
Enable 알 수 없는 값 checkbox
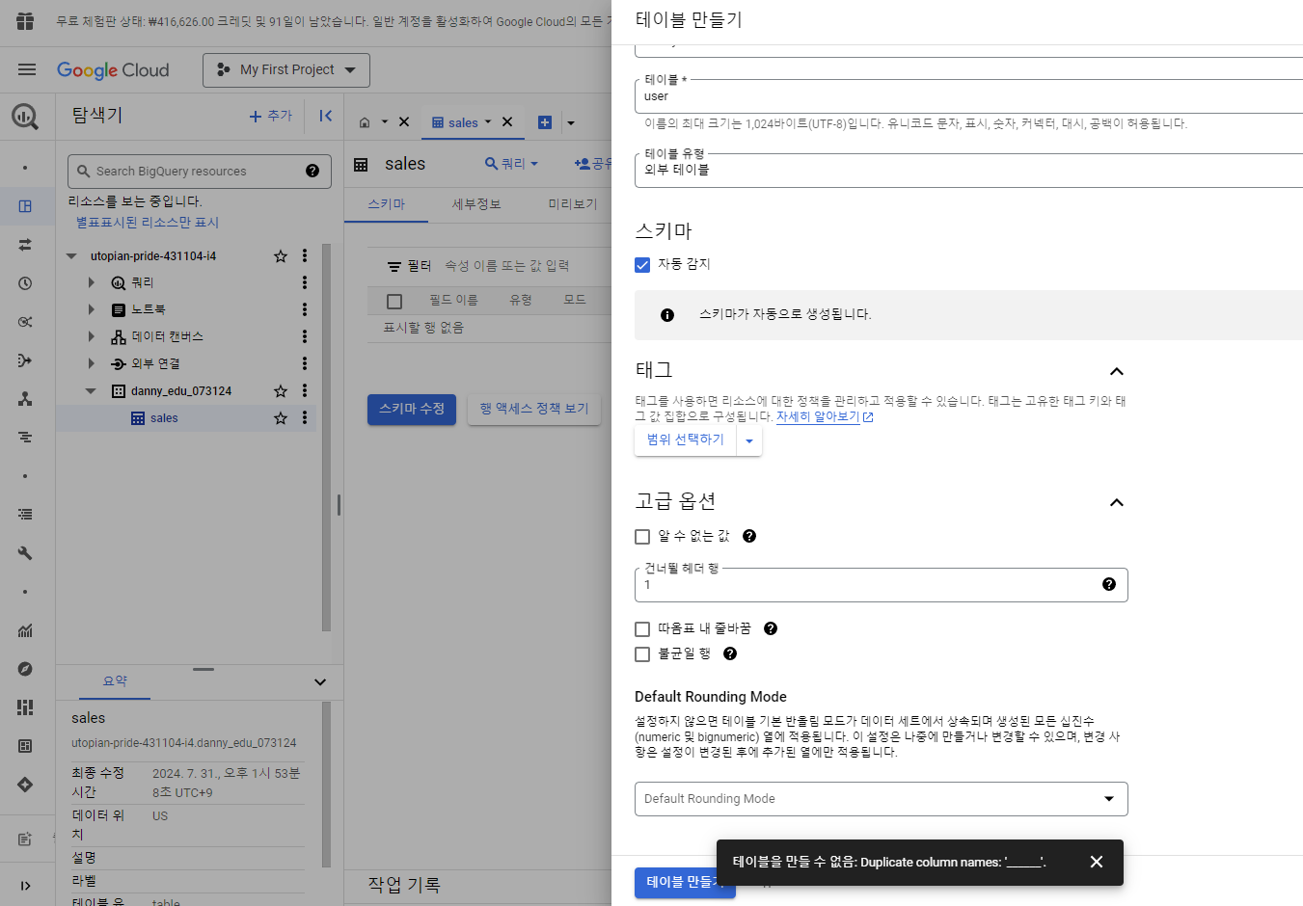[x=642, y=537]
